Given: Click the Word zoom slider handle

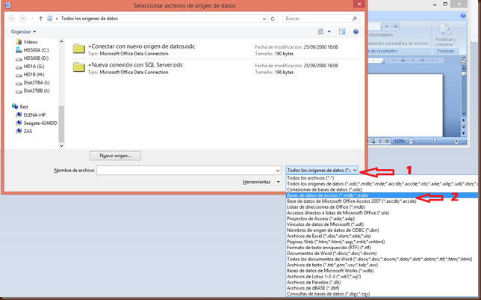Looking at the screenshot, I should tap(435, 141).
